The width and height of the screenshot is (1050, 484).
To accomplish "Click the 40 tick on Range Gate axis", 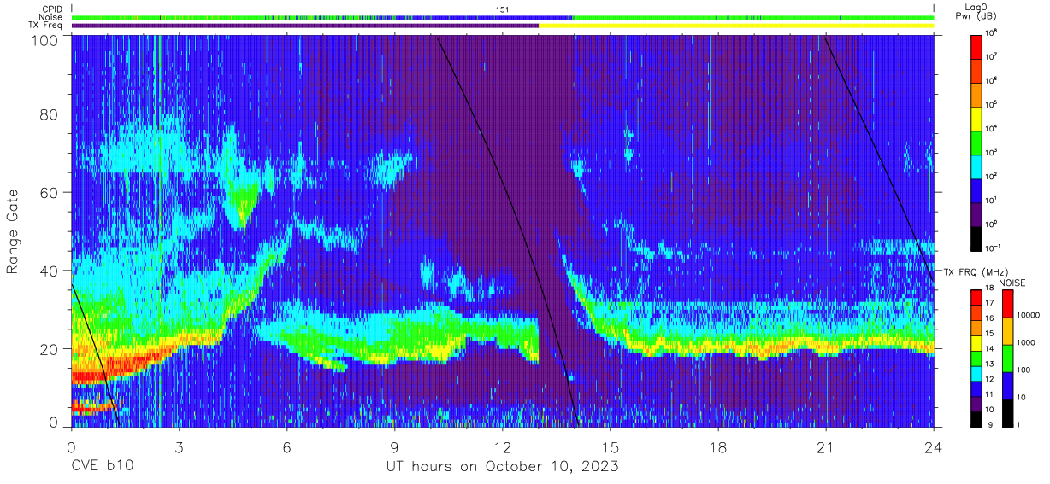I will [x=48, y=271].
